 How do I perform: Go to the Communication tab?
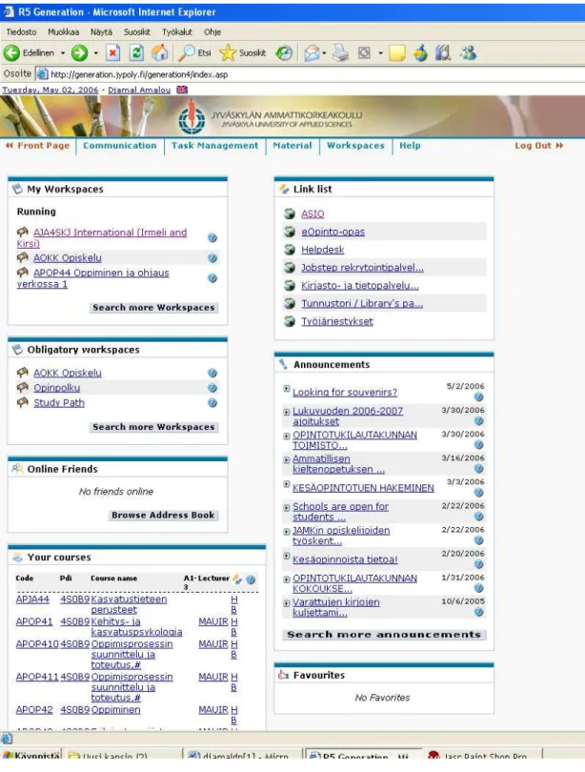(x=119, y=145)
